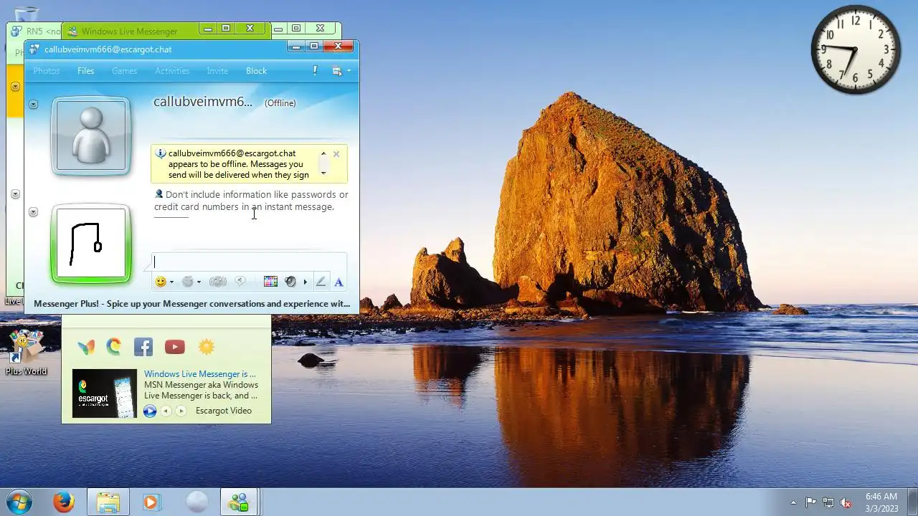Show hidden tray icons arrow

(793, 502)
